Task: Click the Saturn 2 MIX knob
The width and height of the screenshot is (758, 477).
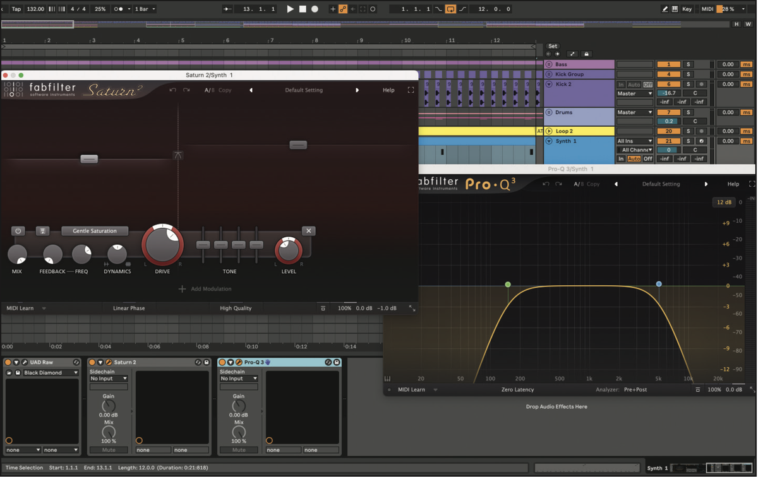Action: pyautogui.click(x=17, y=254)
